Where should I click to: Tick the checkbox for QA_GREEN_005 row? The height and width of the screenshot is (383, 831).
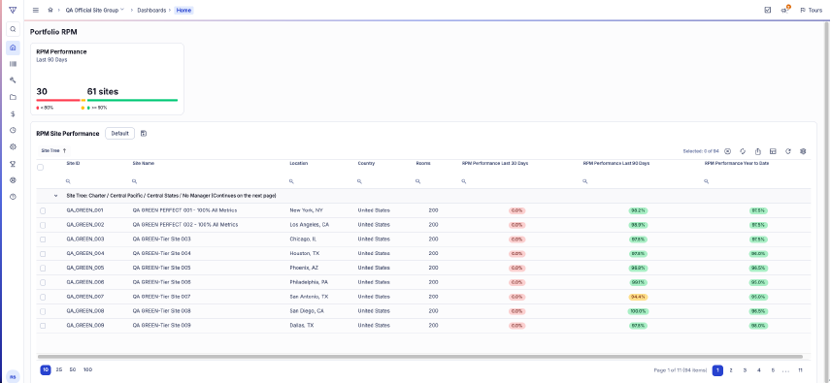point(43,269)
